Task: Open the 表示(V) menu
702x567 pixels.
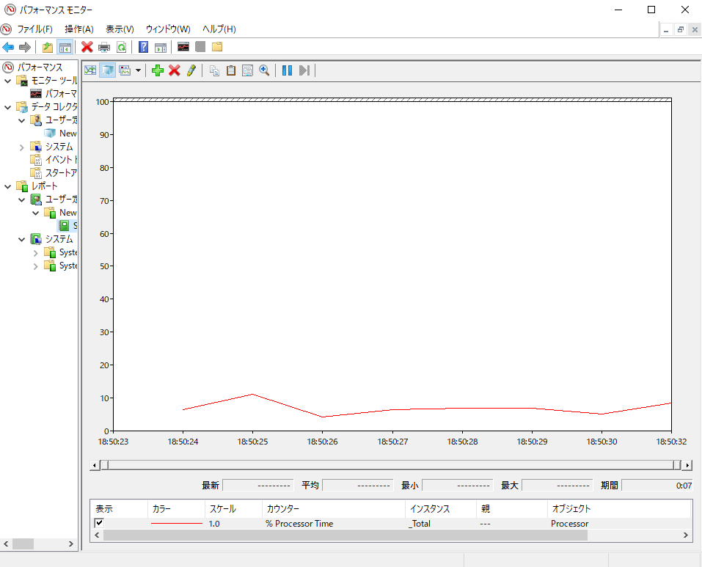Action: (119, 29)
